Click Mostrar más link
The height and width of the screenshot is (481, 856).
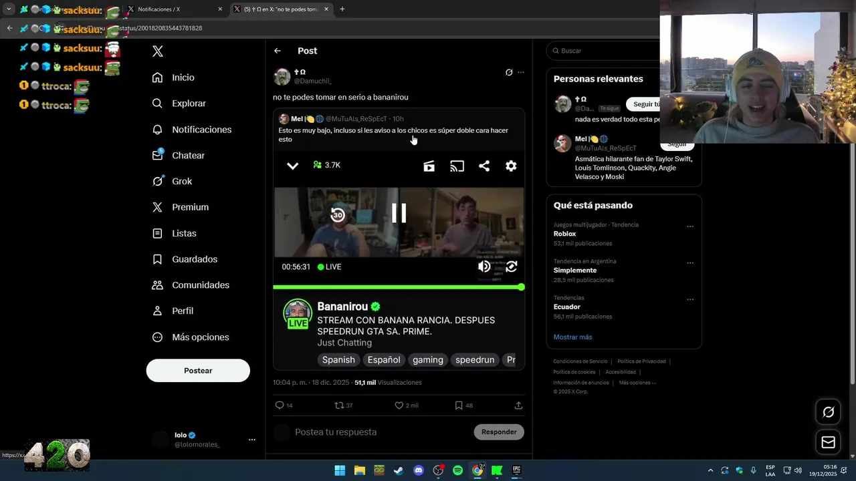click(572, 337)
